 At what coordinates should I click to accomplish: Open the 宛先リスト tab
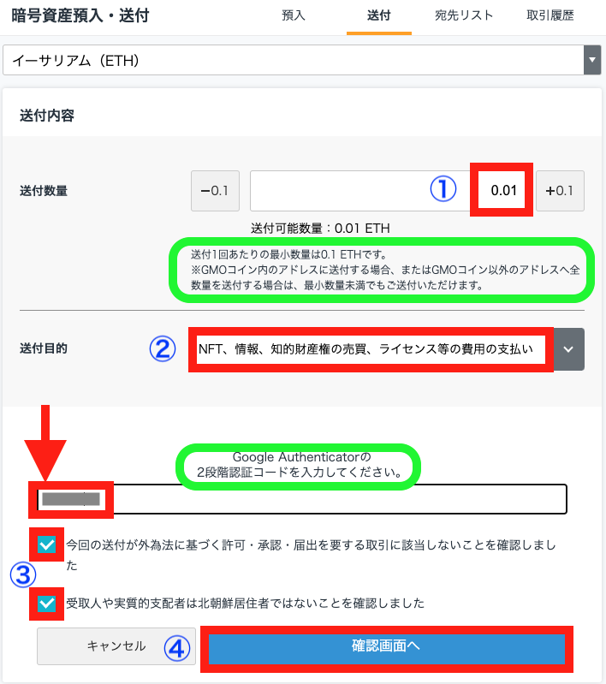(x=463, y=15)
